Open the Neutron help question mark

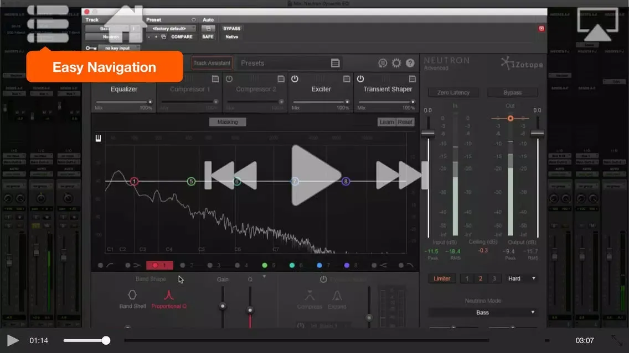tap(410, 63)
